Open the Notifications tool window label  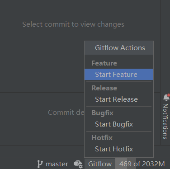coord(165,121)
